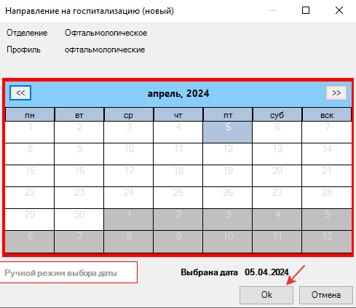
Task: Pick April 27 Saturday cell
Action: [x=277, y=197]
